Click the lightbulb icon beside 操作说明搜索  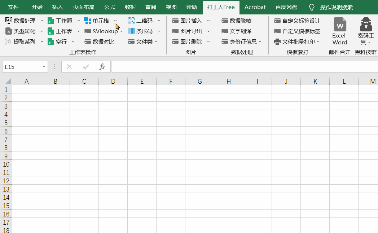pos(312,8)
